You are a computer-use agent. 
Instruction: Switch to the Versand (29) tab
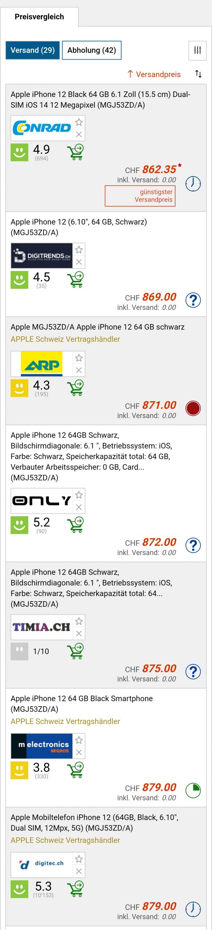(x=33, y=50)
